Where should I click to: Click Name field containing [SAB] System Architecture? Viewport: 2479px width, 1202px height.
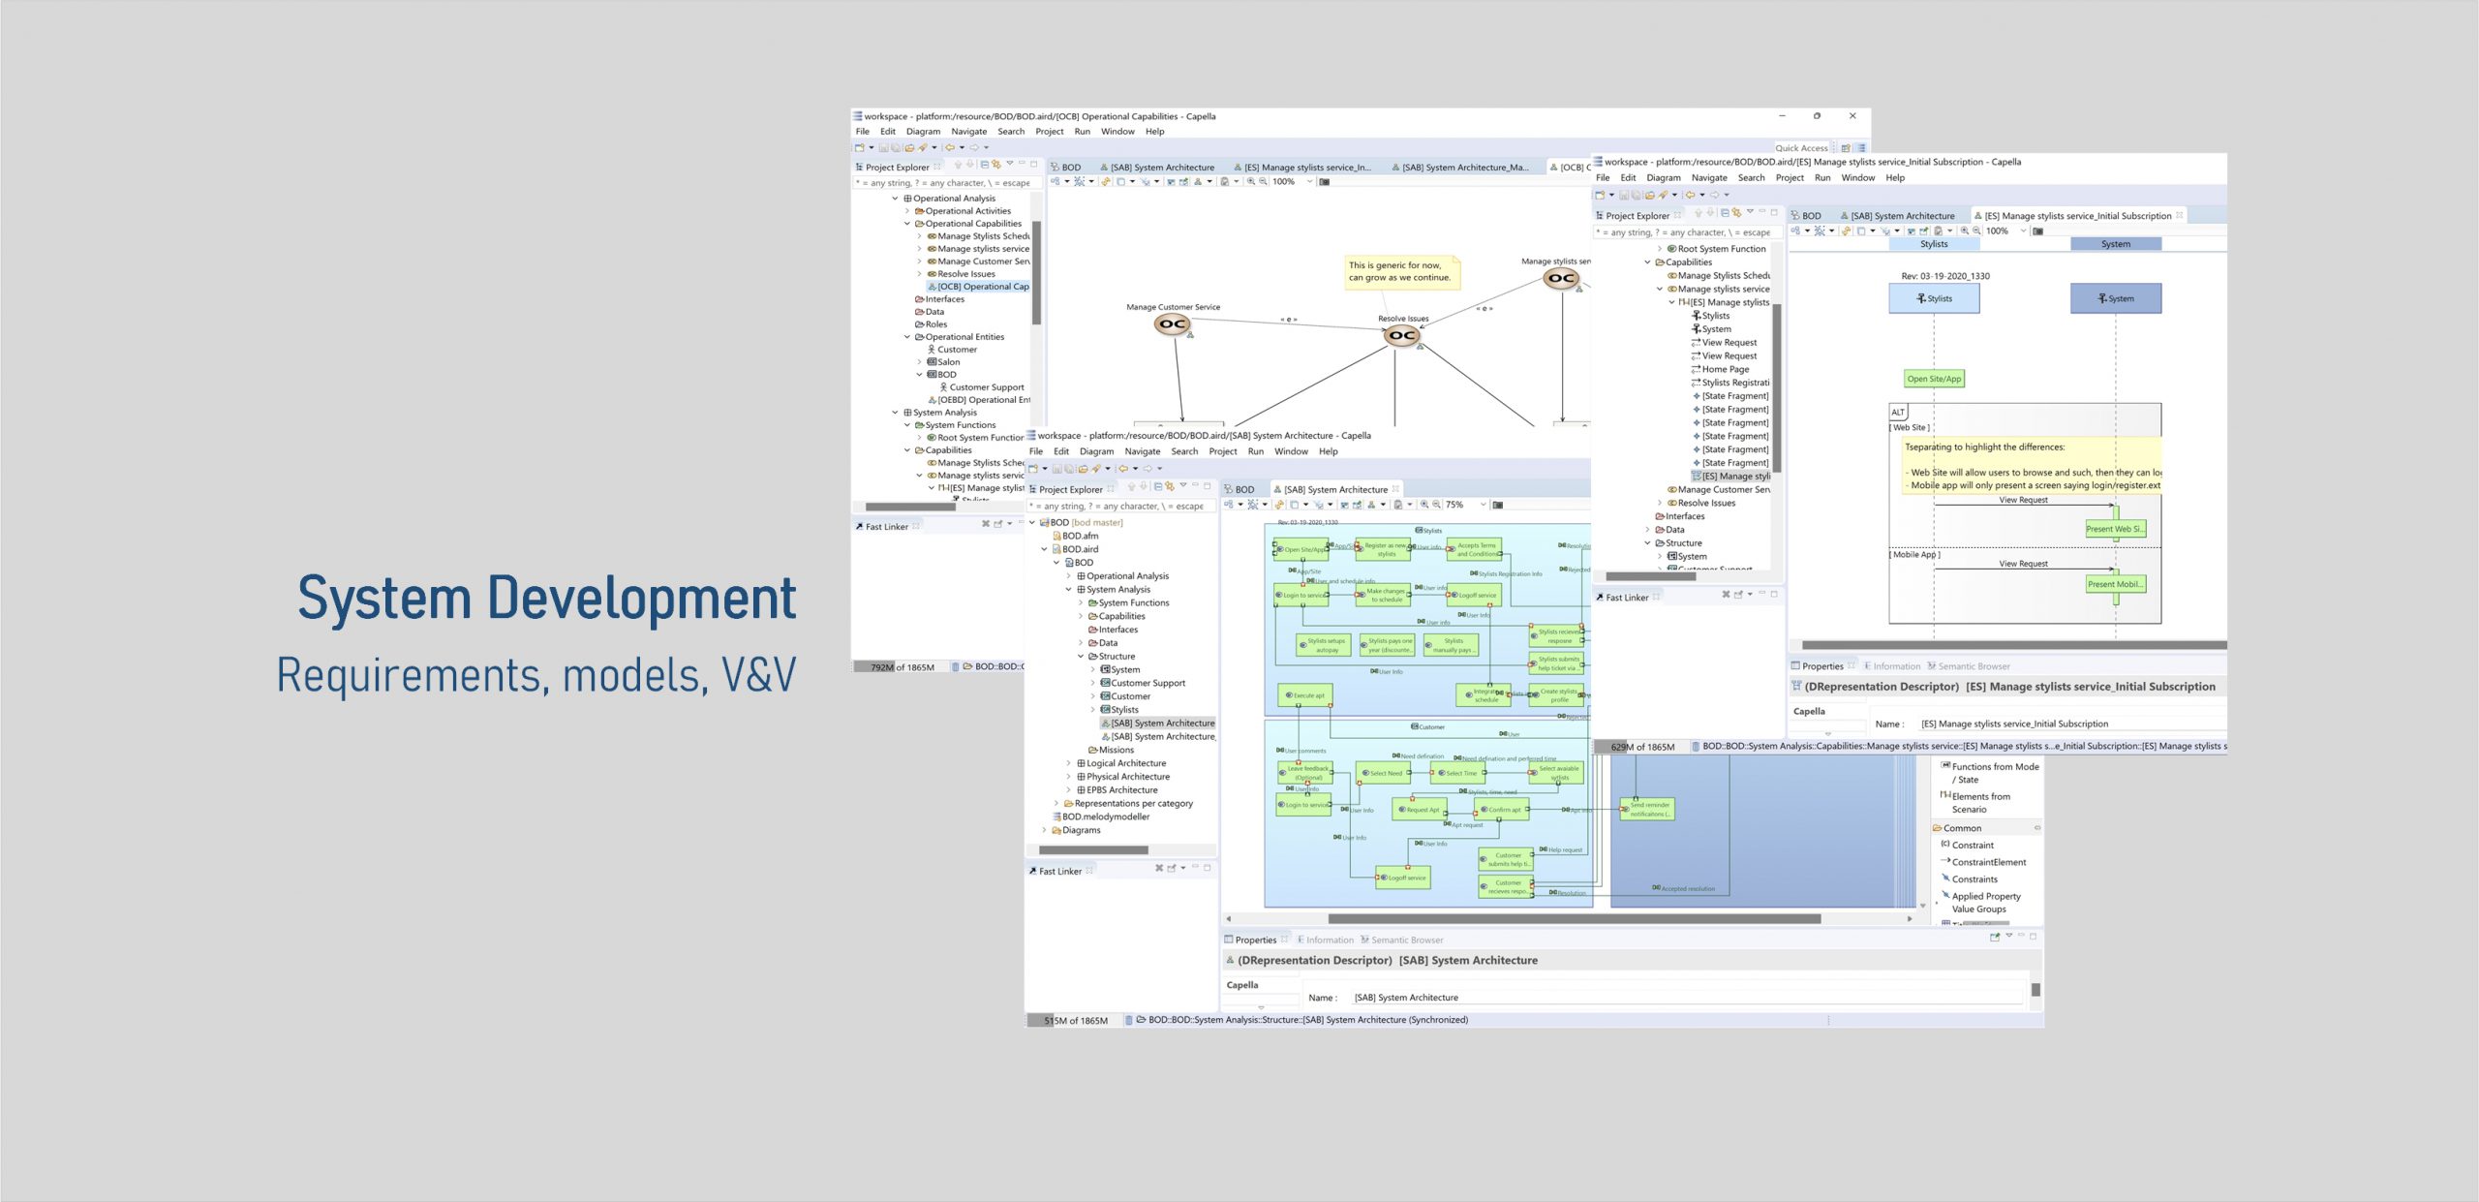[x=1687, y=997]
